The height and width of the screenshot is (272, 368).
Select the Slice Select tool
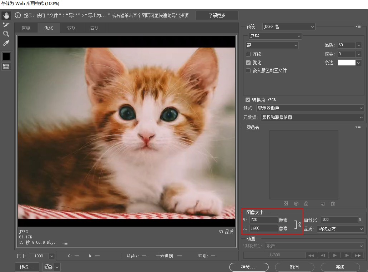click(6, 25)
